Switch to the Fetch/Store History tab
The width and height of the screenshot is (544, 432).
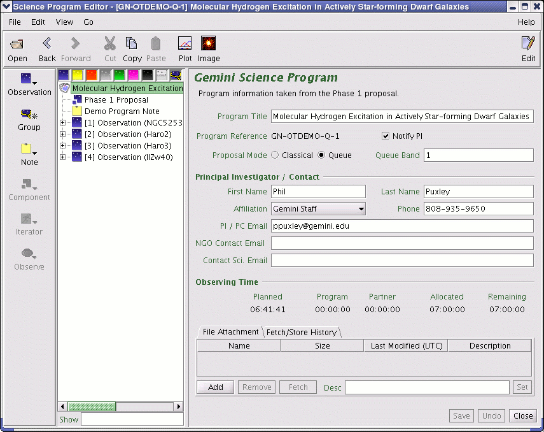click(302, 332)
